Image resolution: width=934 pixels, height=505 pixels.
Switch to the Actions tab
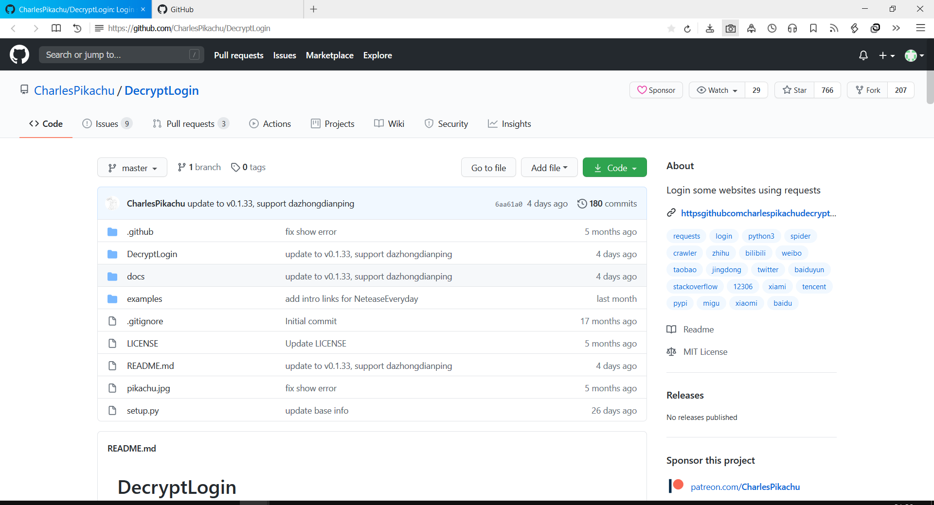270,124
